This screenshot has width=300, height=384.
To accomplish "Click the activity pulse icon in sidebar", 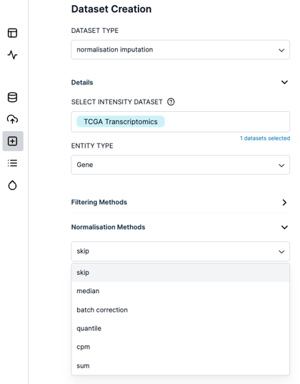I will point(12,55).
